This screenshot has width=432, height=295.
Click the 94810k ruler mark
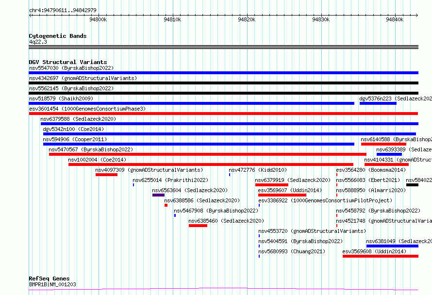[172, 19]
